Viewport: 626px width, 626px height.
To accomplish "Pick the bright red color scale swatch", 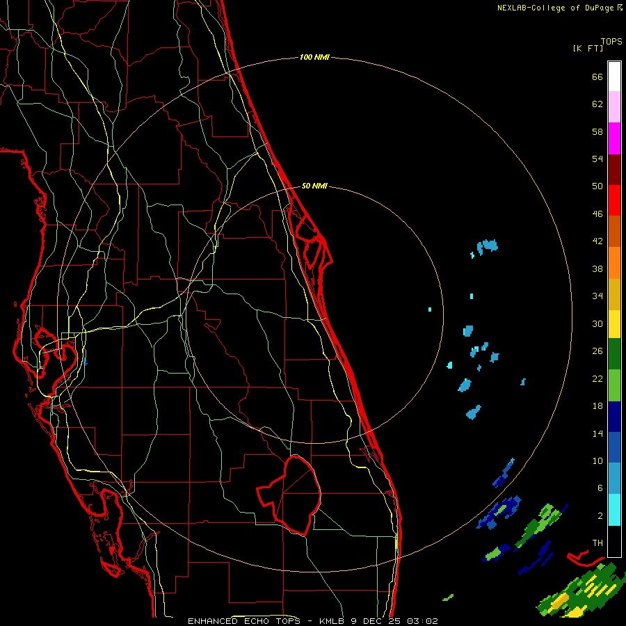I will click(614, 200).
